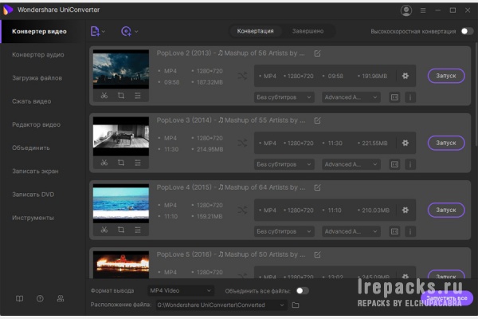Screen dimensions: 478x319
Task: Open output settings gear for PopLove 4
Action: point(406,210)
